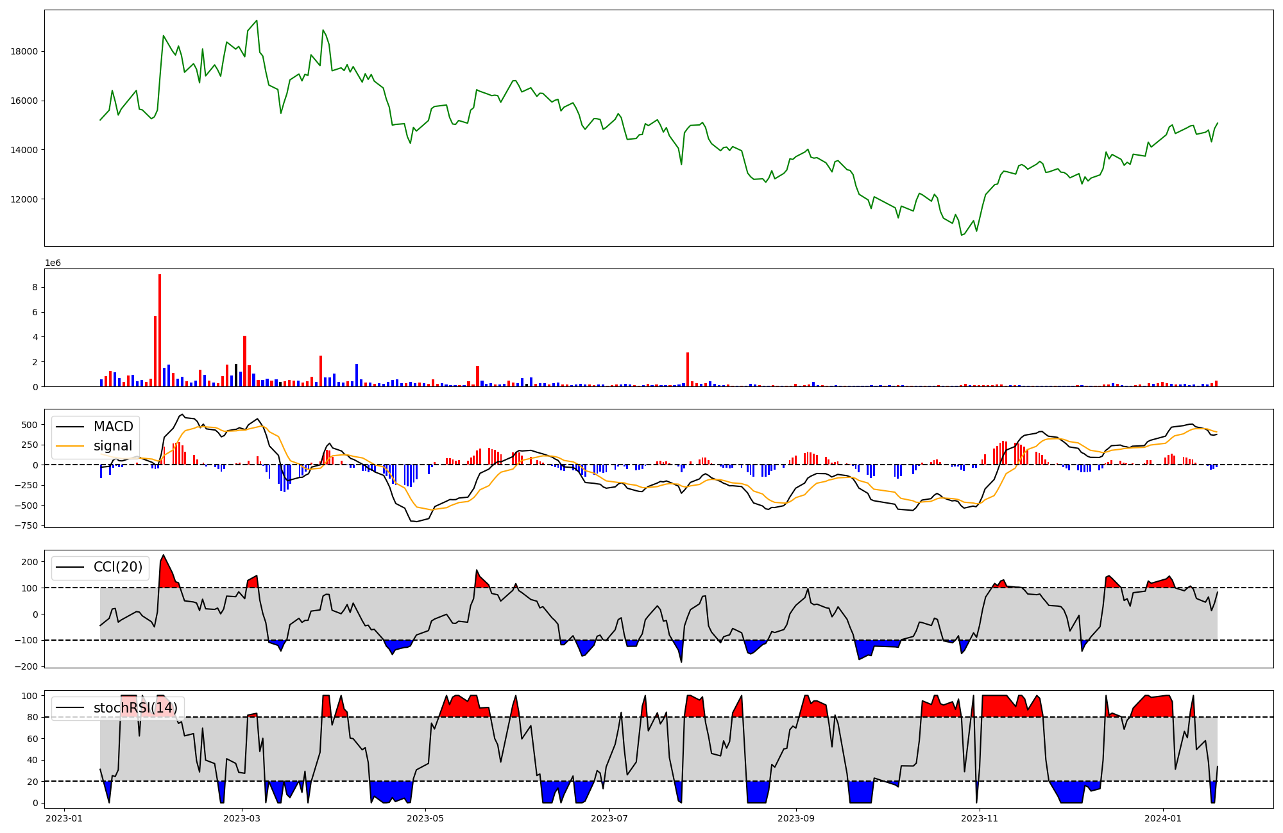The image size is (1283, 833).
Task: Click the volume axis tick label 6
Action: [x=35, y=313]
